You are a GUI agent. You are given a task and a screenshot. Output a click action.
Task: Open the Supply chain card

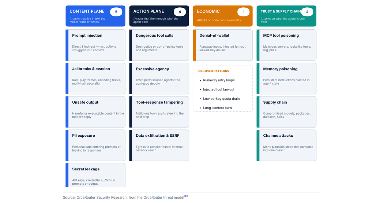coord(286,112)
